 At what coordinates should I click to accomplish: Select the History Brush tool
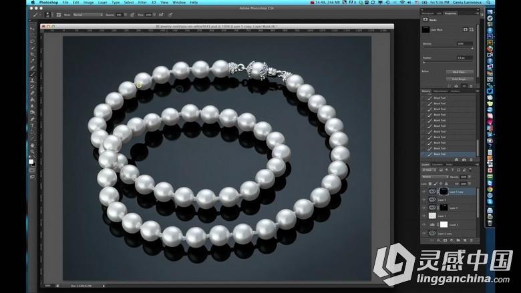click(32, 87)
